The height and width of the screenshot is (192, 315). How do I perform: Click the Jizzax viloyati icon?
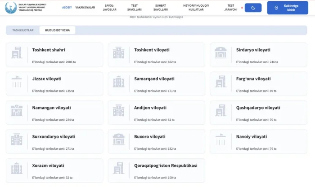[x=17, y=82]
